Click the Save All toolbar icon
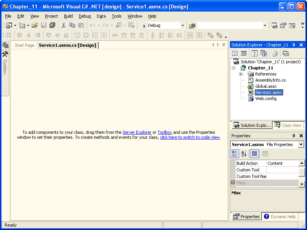Viewport: 307px width, 230px height. coord(52,25)
